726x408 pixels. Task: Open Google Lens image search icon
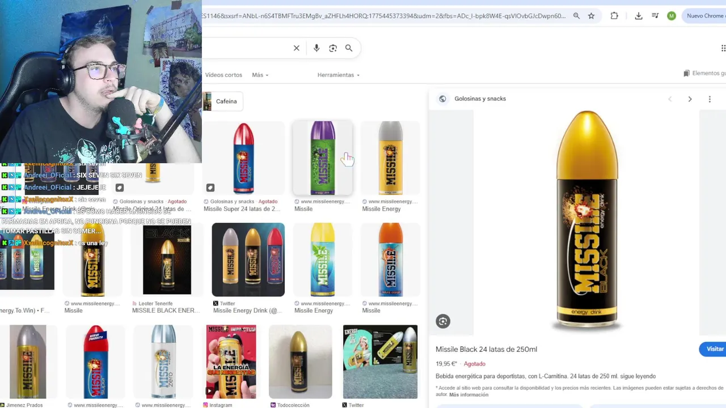[x=333, y=48]
